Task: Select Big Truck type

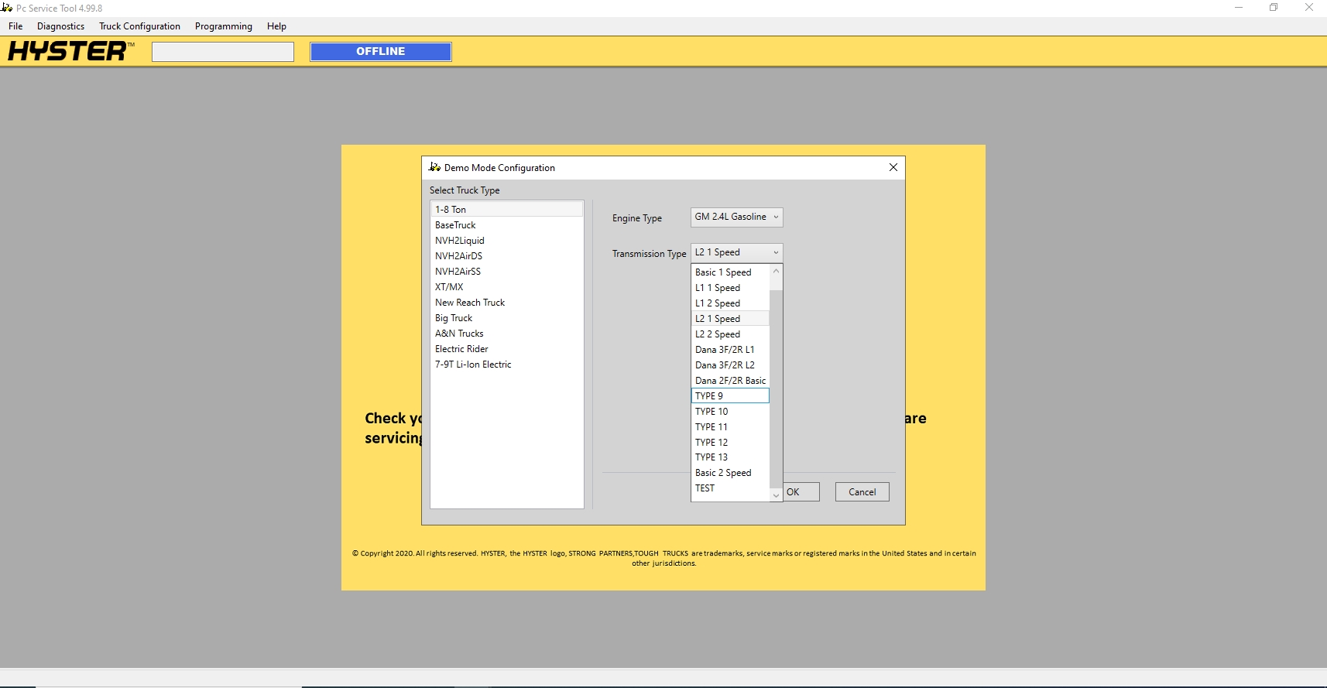Action: tap(506, 318)
